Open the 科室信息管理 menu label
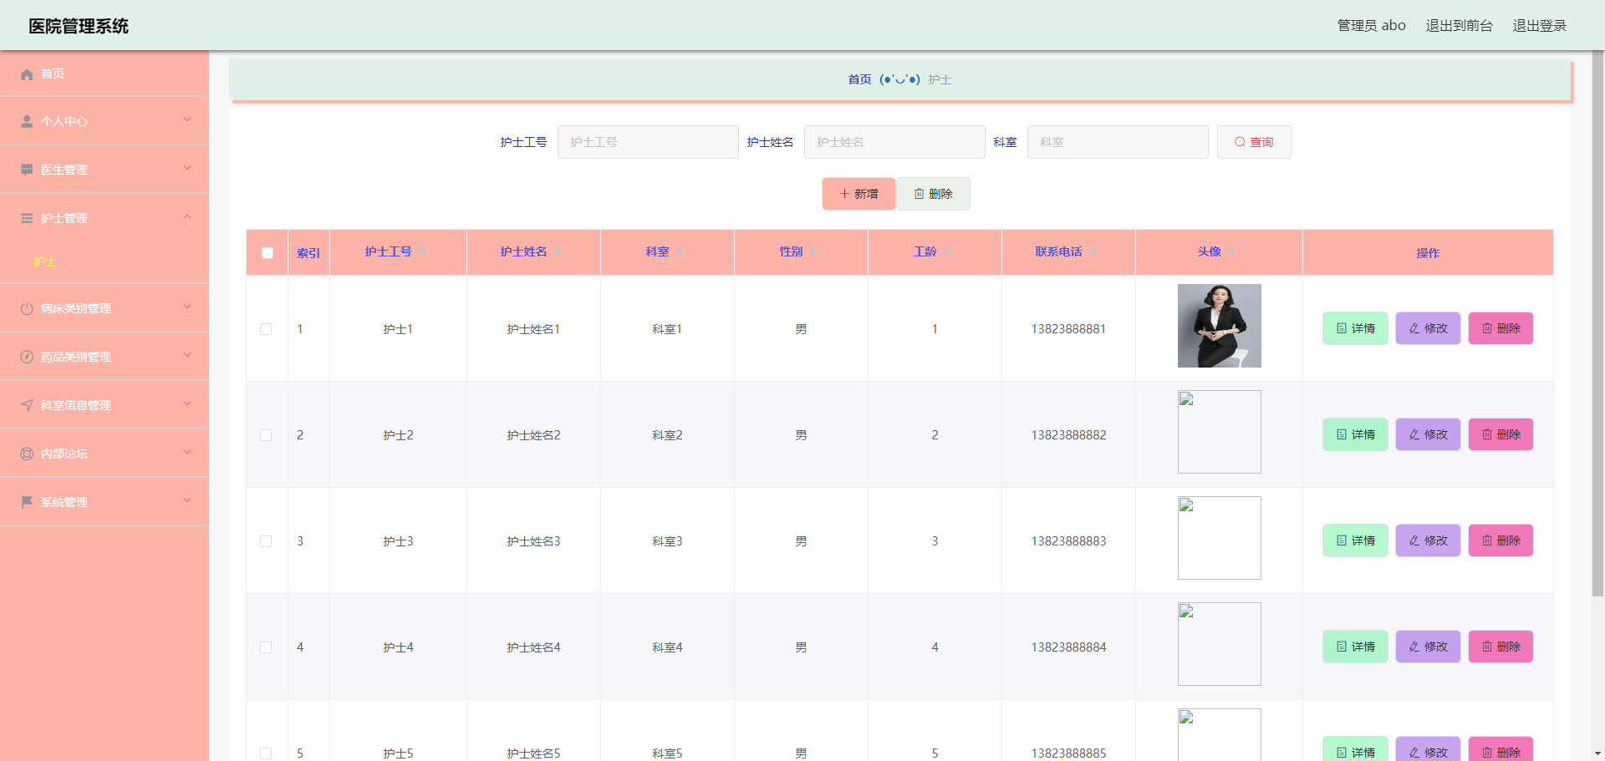The width and height of the screenshot is (1605, 761). click(76, 406)
